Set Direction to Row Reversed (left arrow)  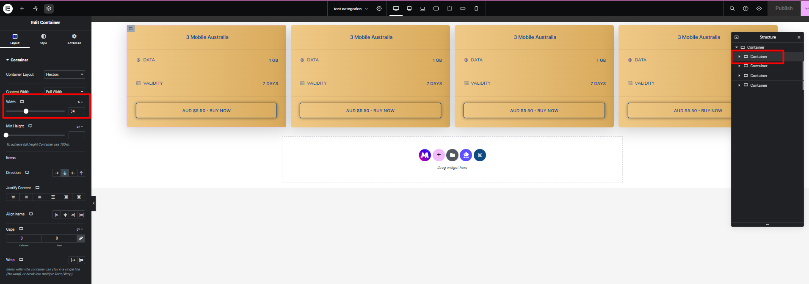[x=73, y=173]
